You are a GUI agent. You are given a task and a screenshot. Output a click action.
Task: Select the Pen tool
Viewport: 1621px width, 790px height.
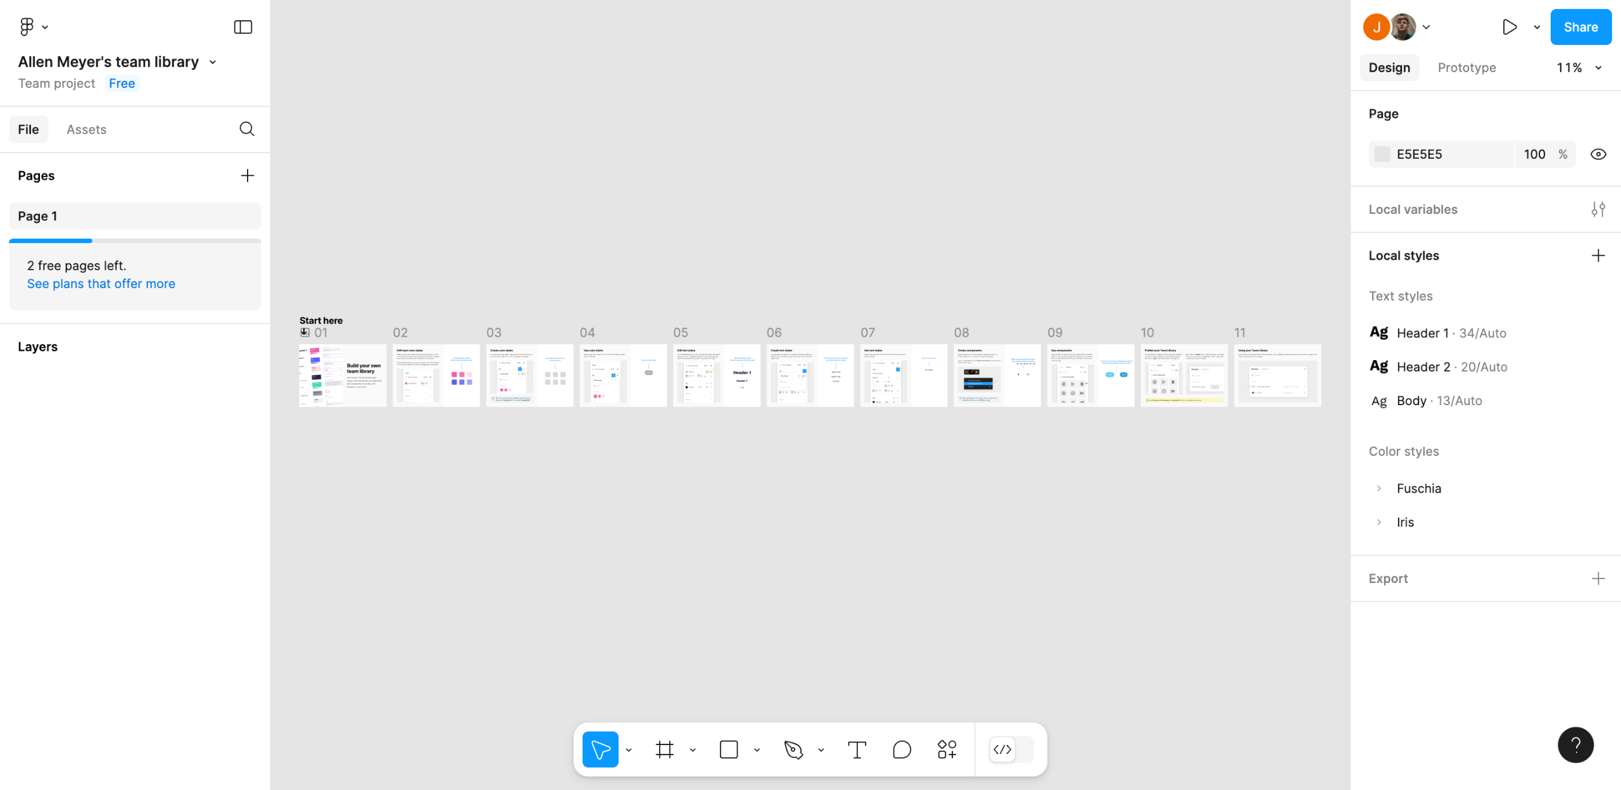point(793,749)
